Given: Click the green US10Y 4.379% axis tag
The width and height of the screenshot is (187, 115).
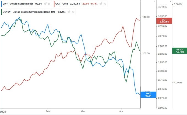Looking at the screenshot, I should (179, 51).
